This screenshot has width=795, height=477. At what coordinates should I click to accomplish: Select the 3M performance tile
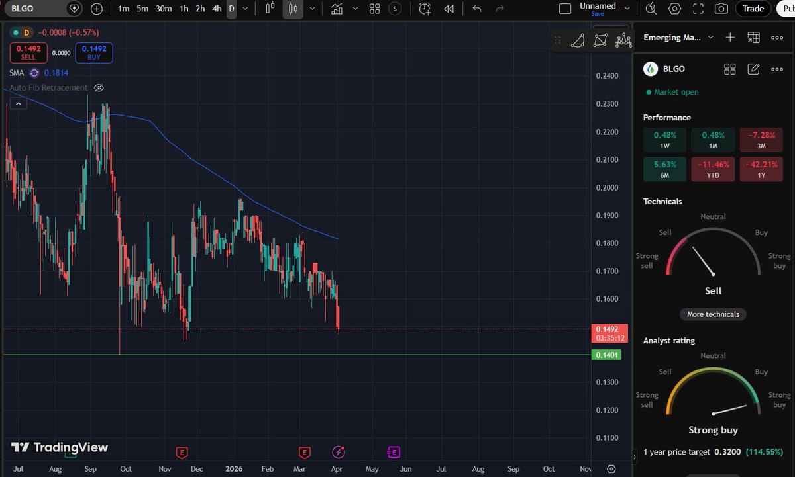pyautogui.click(x=761, y=140)
